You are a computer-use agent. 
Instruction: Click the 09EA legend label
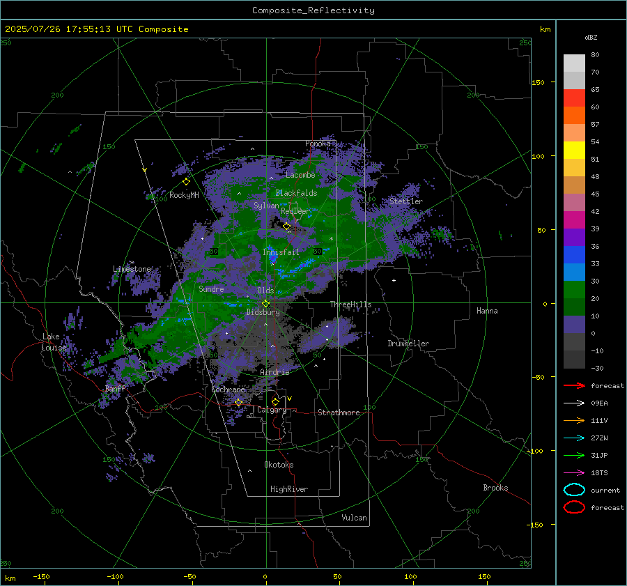pos(599,403)
